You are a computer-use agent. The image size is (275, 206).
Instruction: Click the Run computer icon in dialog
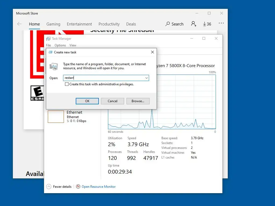coord(54,67)
